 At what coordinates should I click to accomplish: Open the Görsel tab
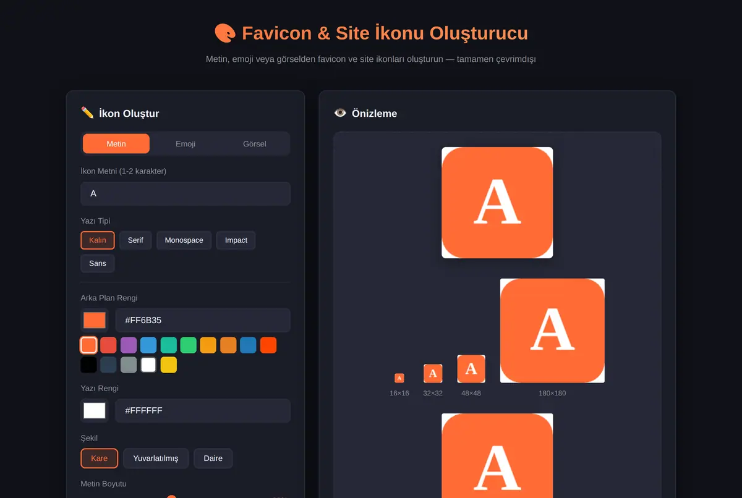(x=255, y=143)
